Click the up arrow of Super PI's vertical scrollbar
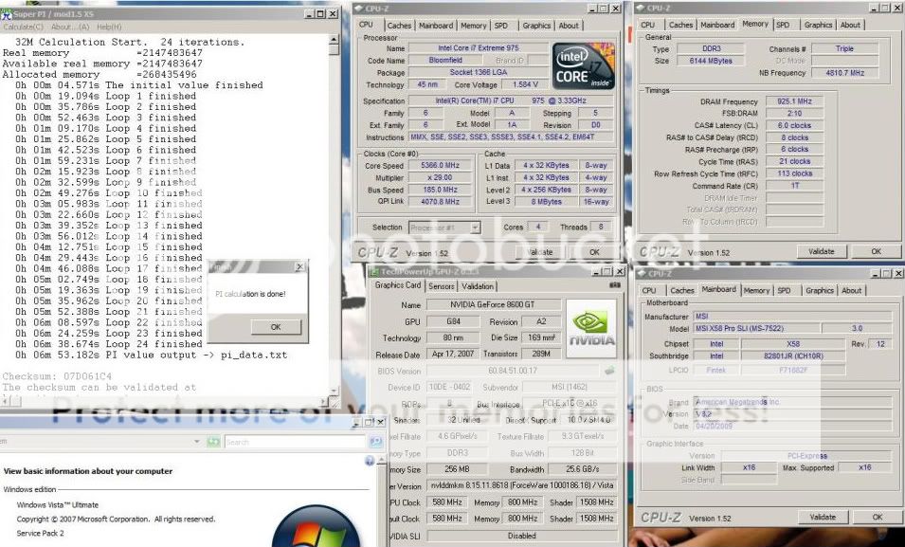 tap(334, 39)
